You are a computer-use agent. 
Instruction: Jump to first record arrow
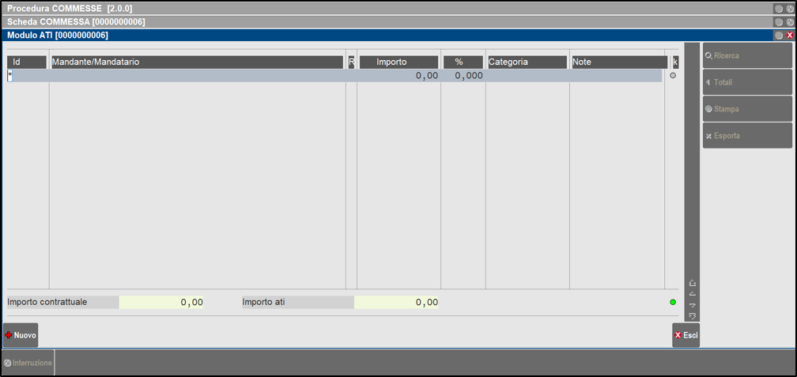(693, 283)
